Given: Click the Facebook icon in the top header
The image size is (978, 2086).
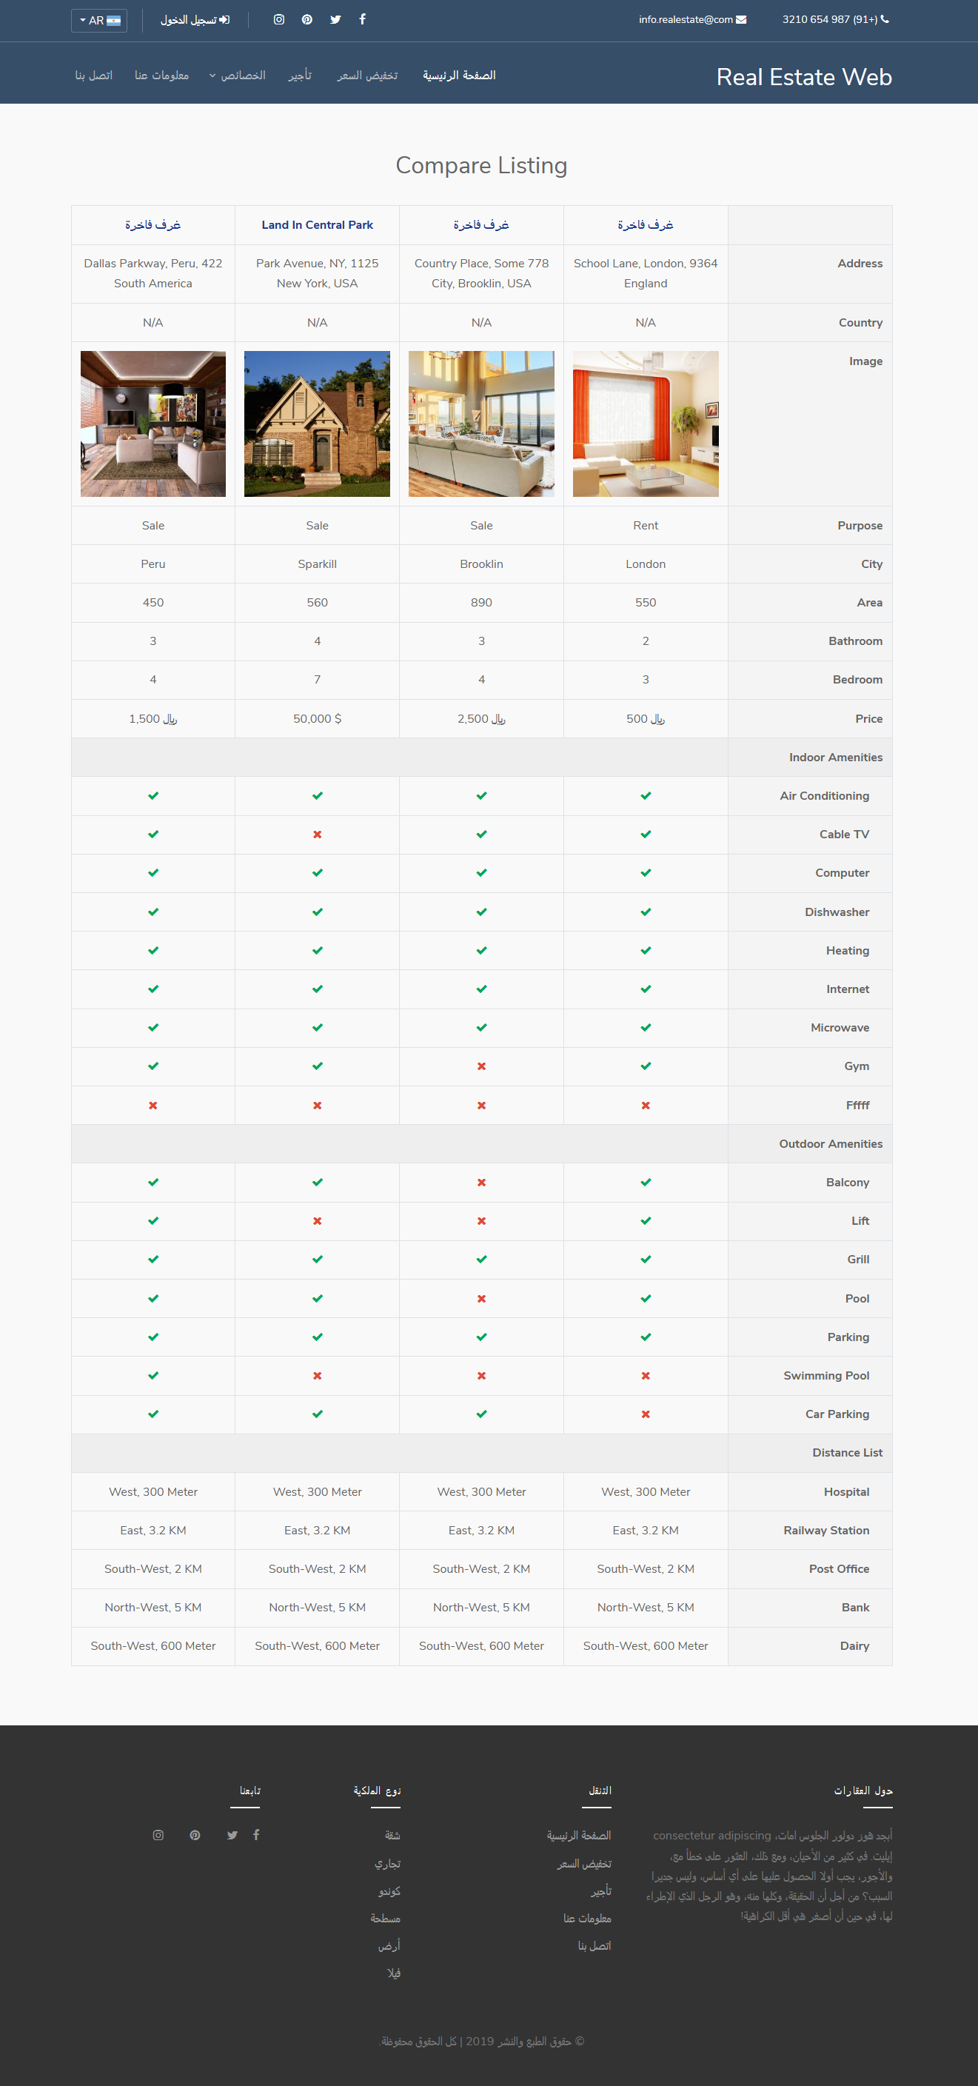Looking at the screenshot, I should [x=363, y=19].
